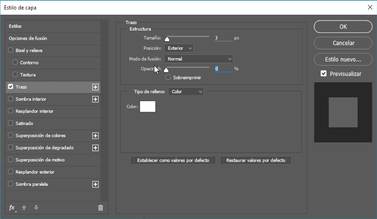Click the Tamaño slider handle
Viewport: 377px width, 219px height.
[x=167, y=39]
